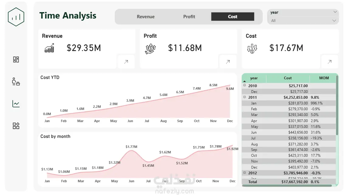Viewport: 349px width, 195px height.
Task: Click the Cost card arrow icon
Action: (330, 62)
